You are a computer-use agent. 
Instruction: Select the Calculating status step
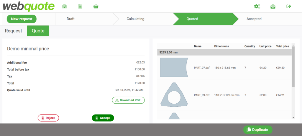click(x=135, y=19)
